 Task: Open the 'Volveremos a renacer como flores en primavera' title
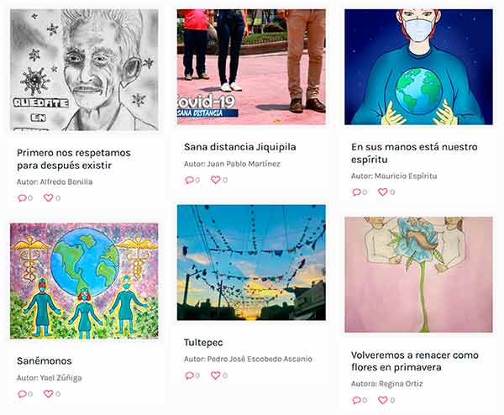pos(415,361)
